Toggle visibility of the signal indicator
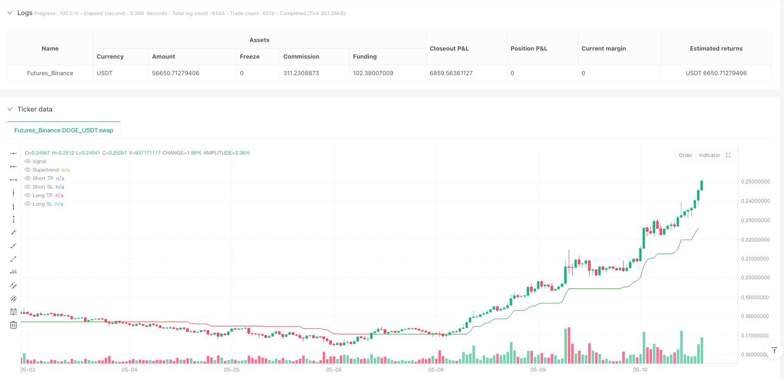This screenshot has width=784, height=380. pos(27,162)
